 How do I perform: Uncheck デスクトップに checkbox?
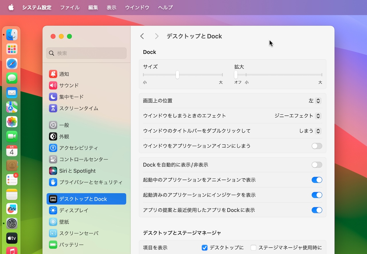[204, 248]
